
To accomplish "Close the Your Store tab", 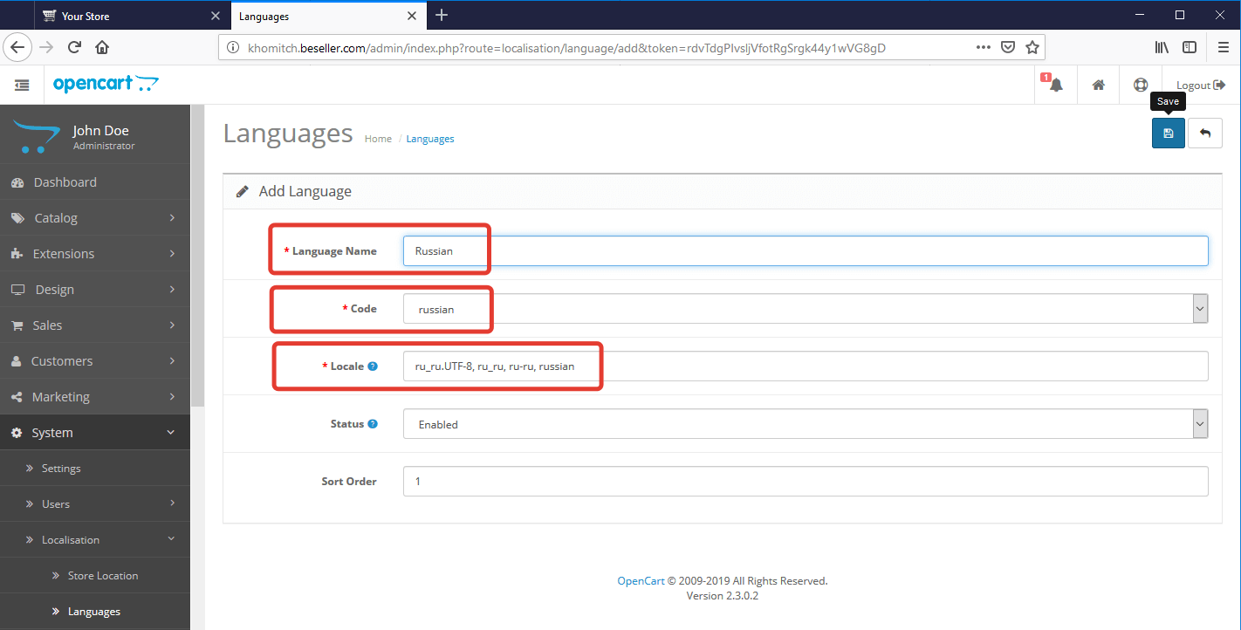I will [x=216, y=16].
